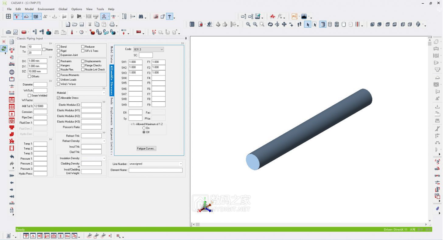Click the binoculars Find icon
Viewport: 443px width, 240px height.
click(141, 16)
